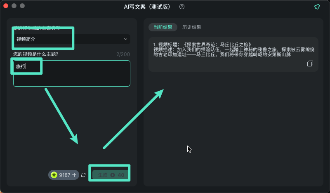Close the AI写文案 window

point(6,6)
